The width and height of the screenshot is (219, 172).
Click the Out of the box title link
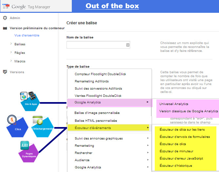112,6
